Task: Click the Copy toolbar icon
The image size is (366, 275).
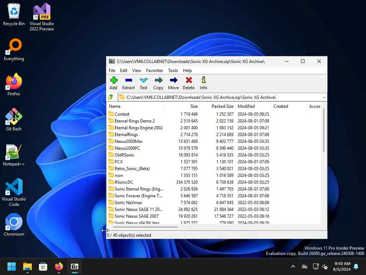Action: click(158, 83)
